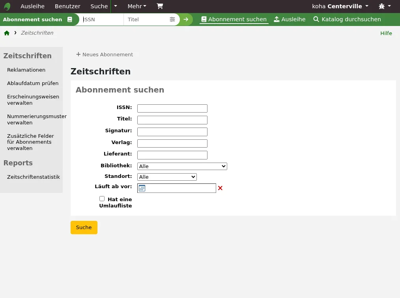Click the calendar icon in Läuft ab vor
Image resolution: width=400 pixels, height=298 pixels.
point(142,188)
